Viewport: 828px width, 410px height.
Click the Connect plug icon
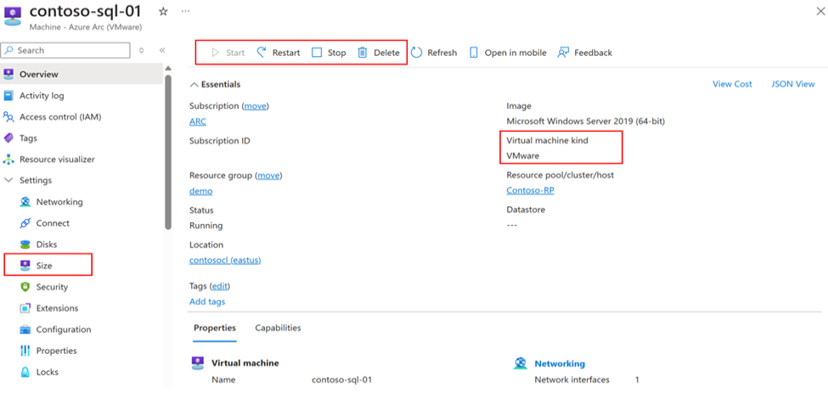click(x=25, y=223)
